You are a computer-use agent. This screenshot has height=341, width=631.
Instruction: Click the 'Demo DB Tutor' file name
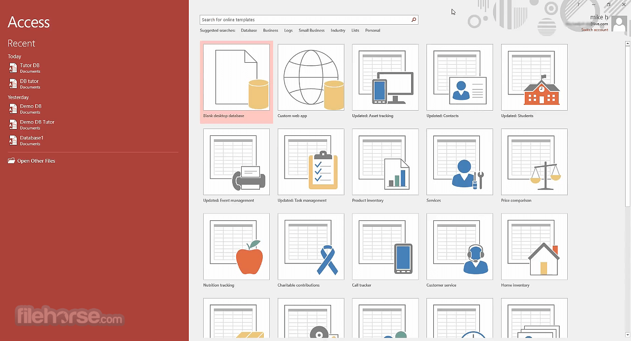(x=37, y=122)
